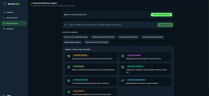The height and width of the screenshot is (96, 209).
Task: Choose 'shelter access road flooded Lagos' suggestion
Action: [76, 37]
